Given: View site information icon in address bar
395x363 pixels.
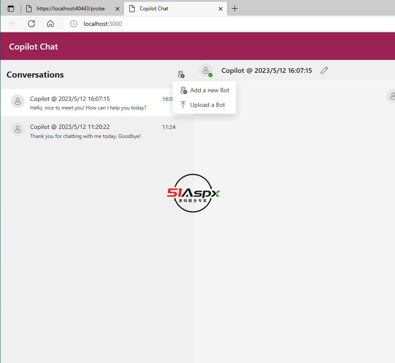Looking at the screenshot, I should pyautogui.click(x=74, y=24).
